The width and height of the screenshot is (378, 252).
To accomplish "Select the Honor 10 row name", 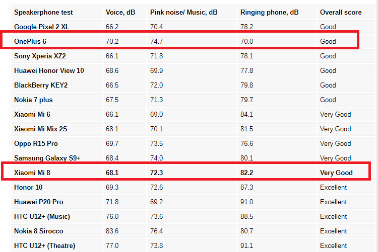I will pos(28,187).
